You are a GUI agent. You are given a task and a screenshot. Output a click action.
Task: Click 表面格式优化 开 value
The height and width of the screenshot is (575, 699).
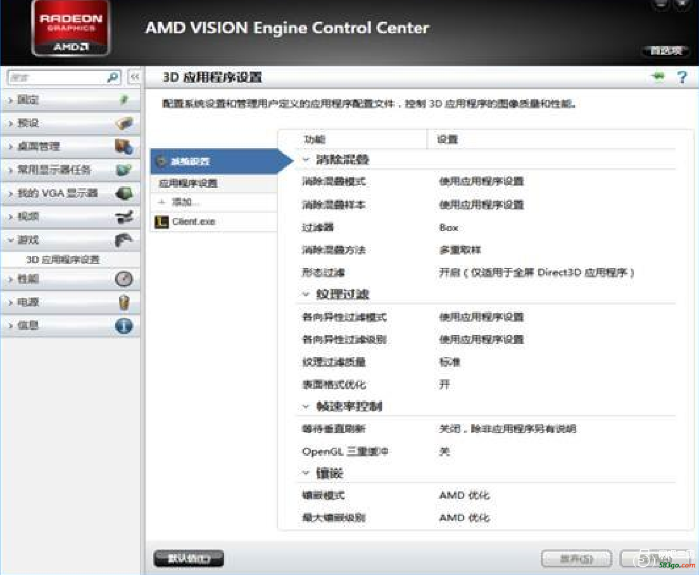[x=444, y=384]
